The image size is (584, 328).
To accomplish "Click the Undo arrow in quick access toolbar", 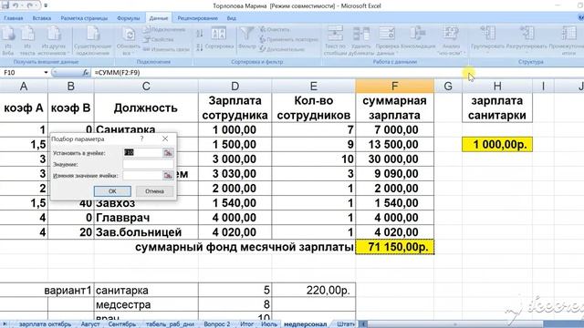I will click(16, 5).
